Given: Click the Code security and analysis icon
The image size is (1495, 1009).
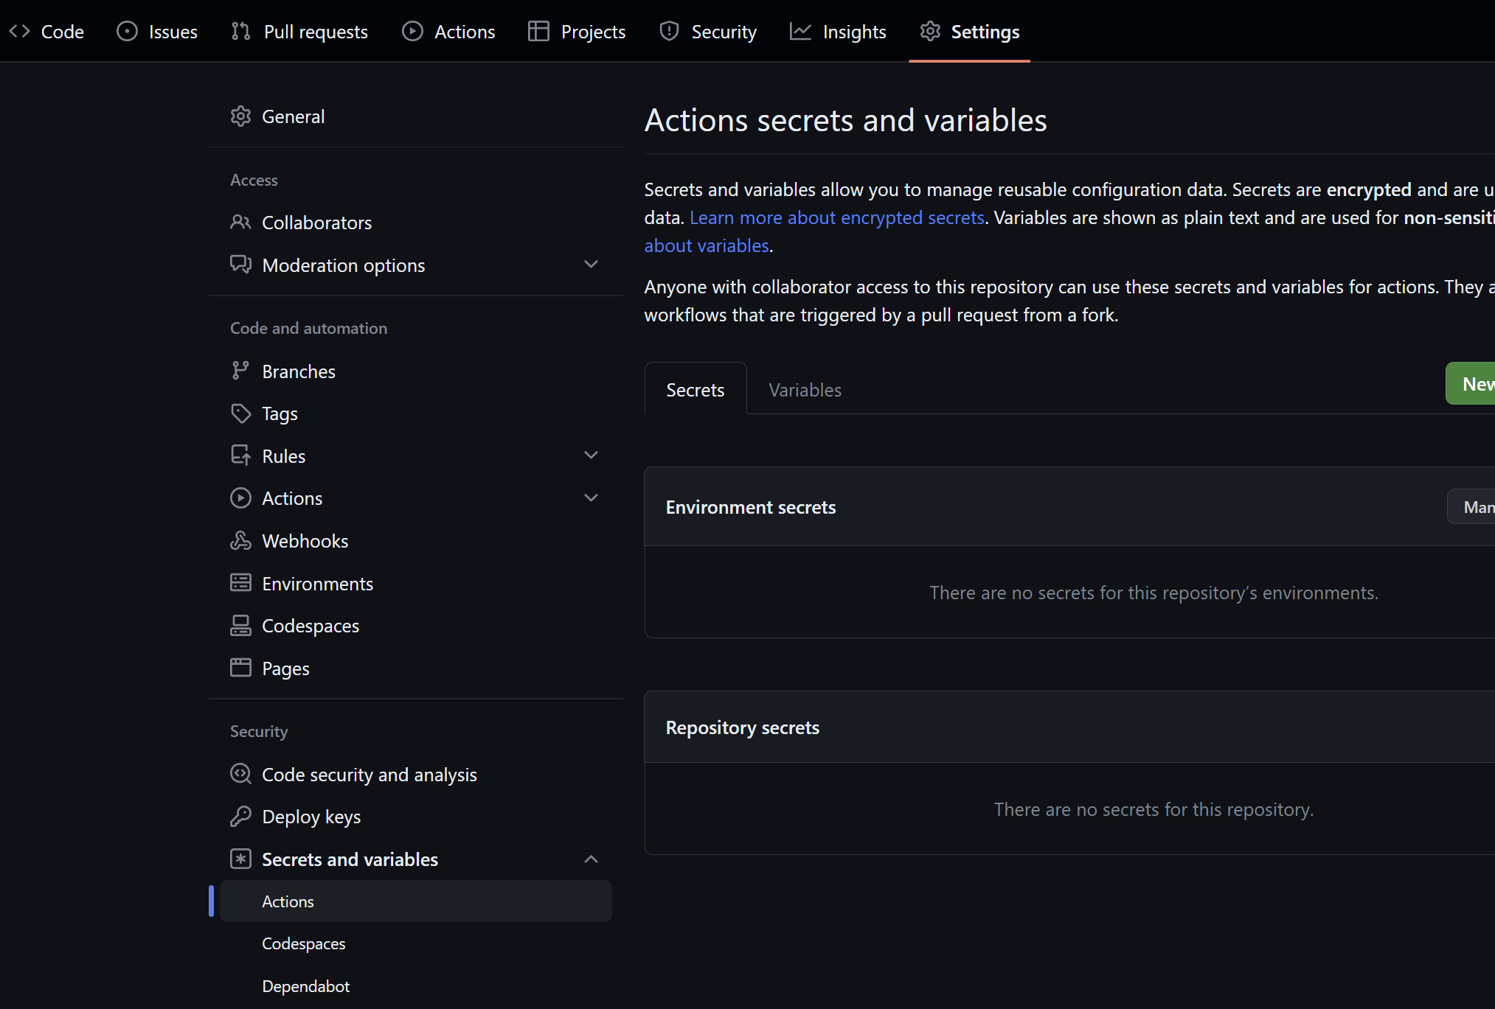Looking at the screenshot, I should (240, 774).
